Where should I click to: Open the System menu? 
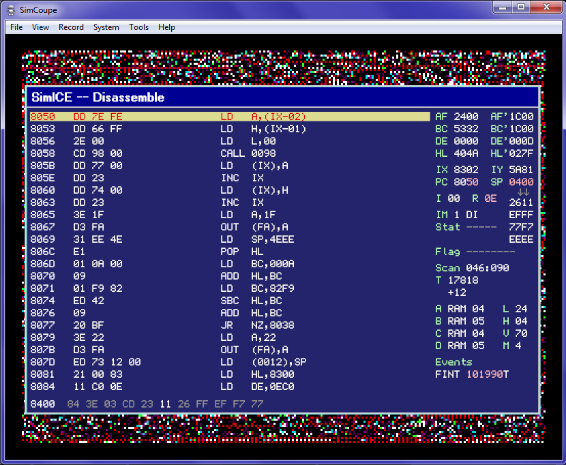(x=106, y=27)
